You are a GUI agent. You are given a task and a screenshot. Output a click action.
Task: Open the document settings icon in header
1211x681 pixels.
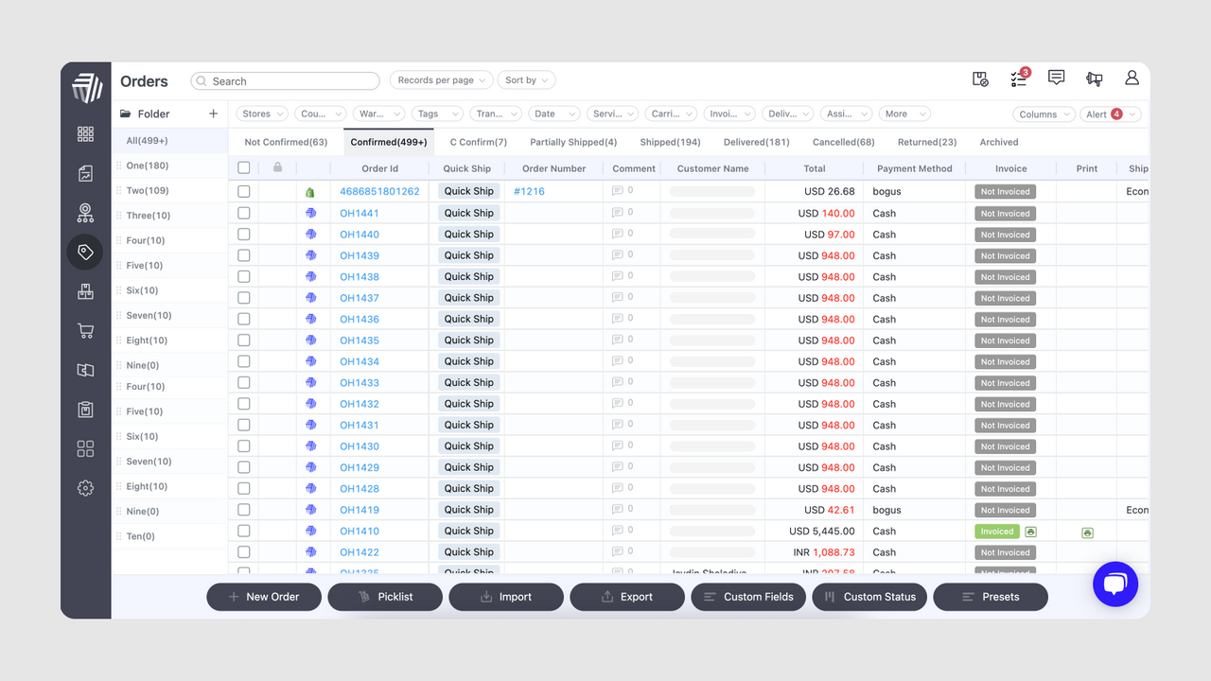[981, 79]
